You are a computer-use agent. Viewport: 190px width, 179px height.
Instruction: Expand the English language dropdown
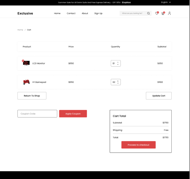pyautogui.click(x=166, y=2)
